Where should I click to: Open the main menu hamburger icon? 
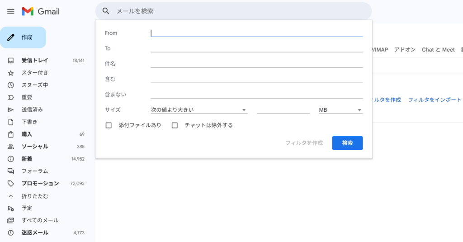pos(11,11)
